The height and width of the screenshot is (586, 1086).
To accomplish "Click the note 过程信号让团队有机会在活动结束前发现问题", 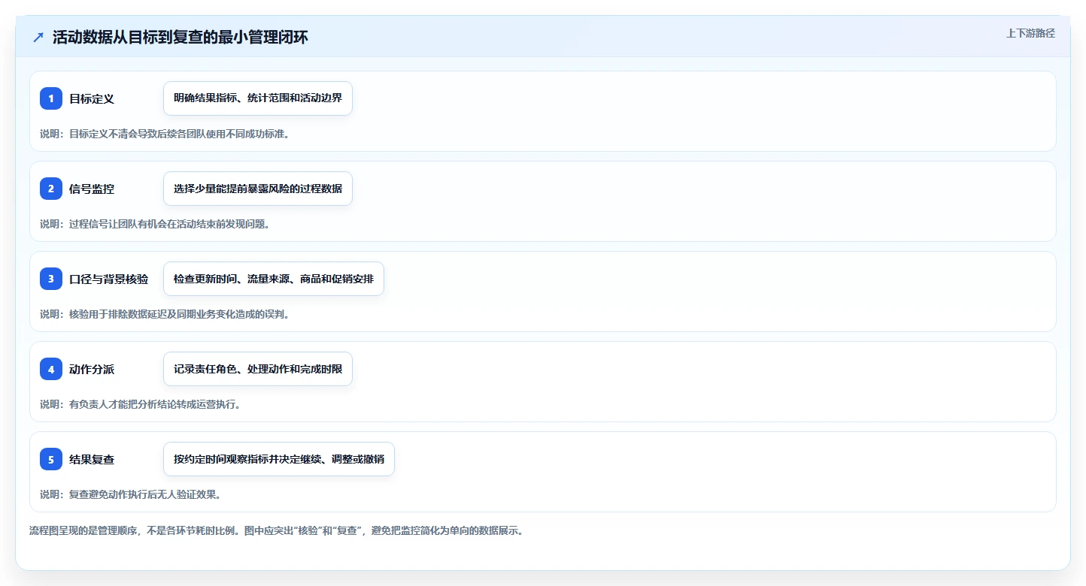I will [x=155, y=224].
